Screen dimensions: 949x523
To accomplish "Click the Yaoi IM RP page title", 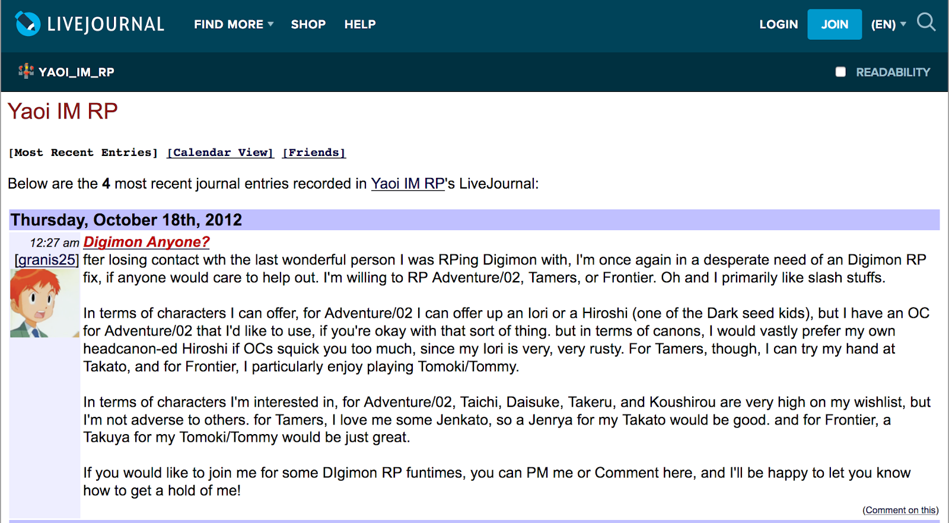I will point(63,111).
